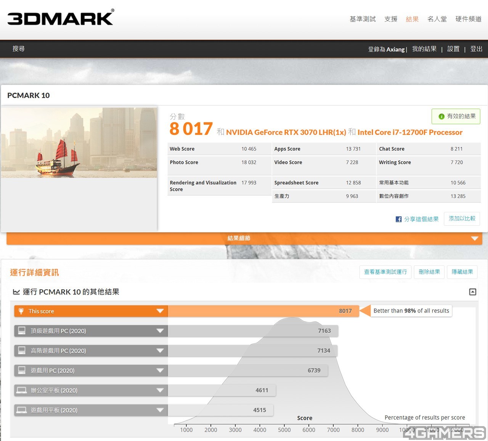This screenshot has width=488, height=441.
Task: Expand 高階遊戲用 PC (2020) dropdown arrow
Action: (160, 351)
